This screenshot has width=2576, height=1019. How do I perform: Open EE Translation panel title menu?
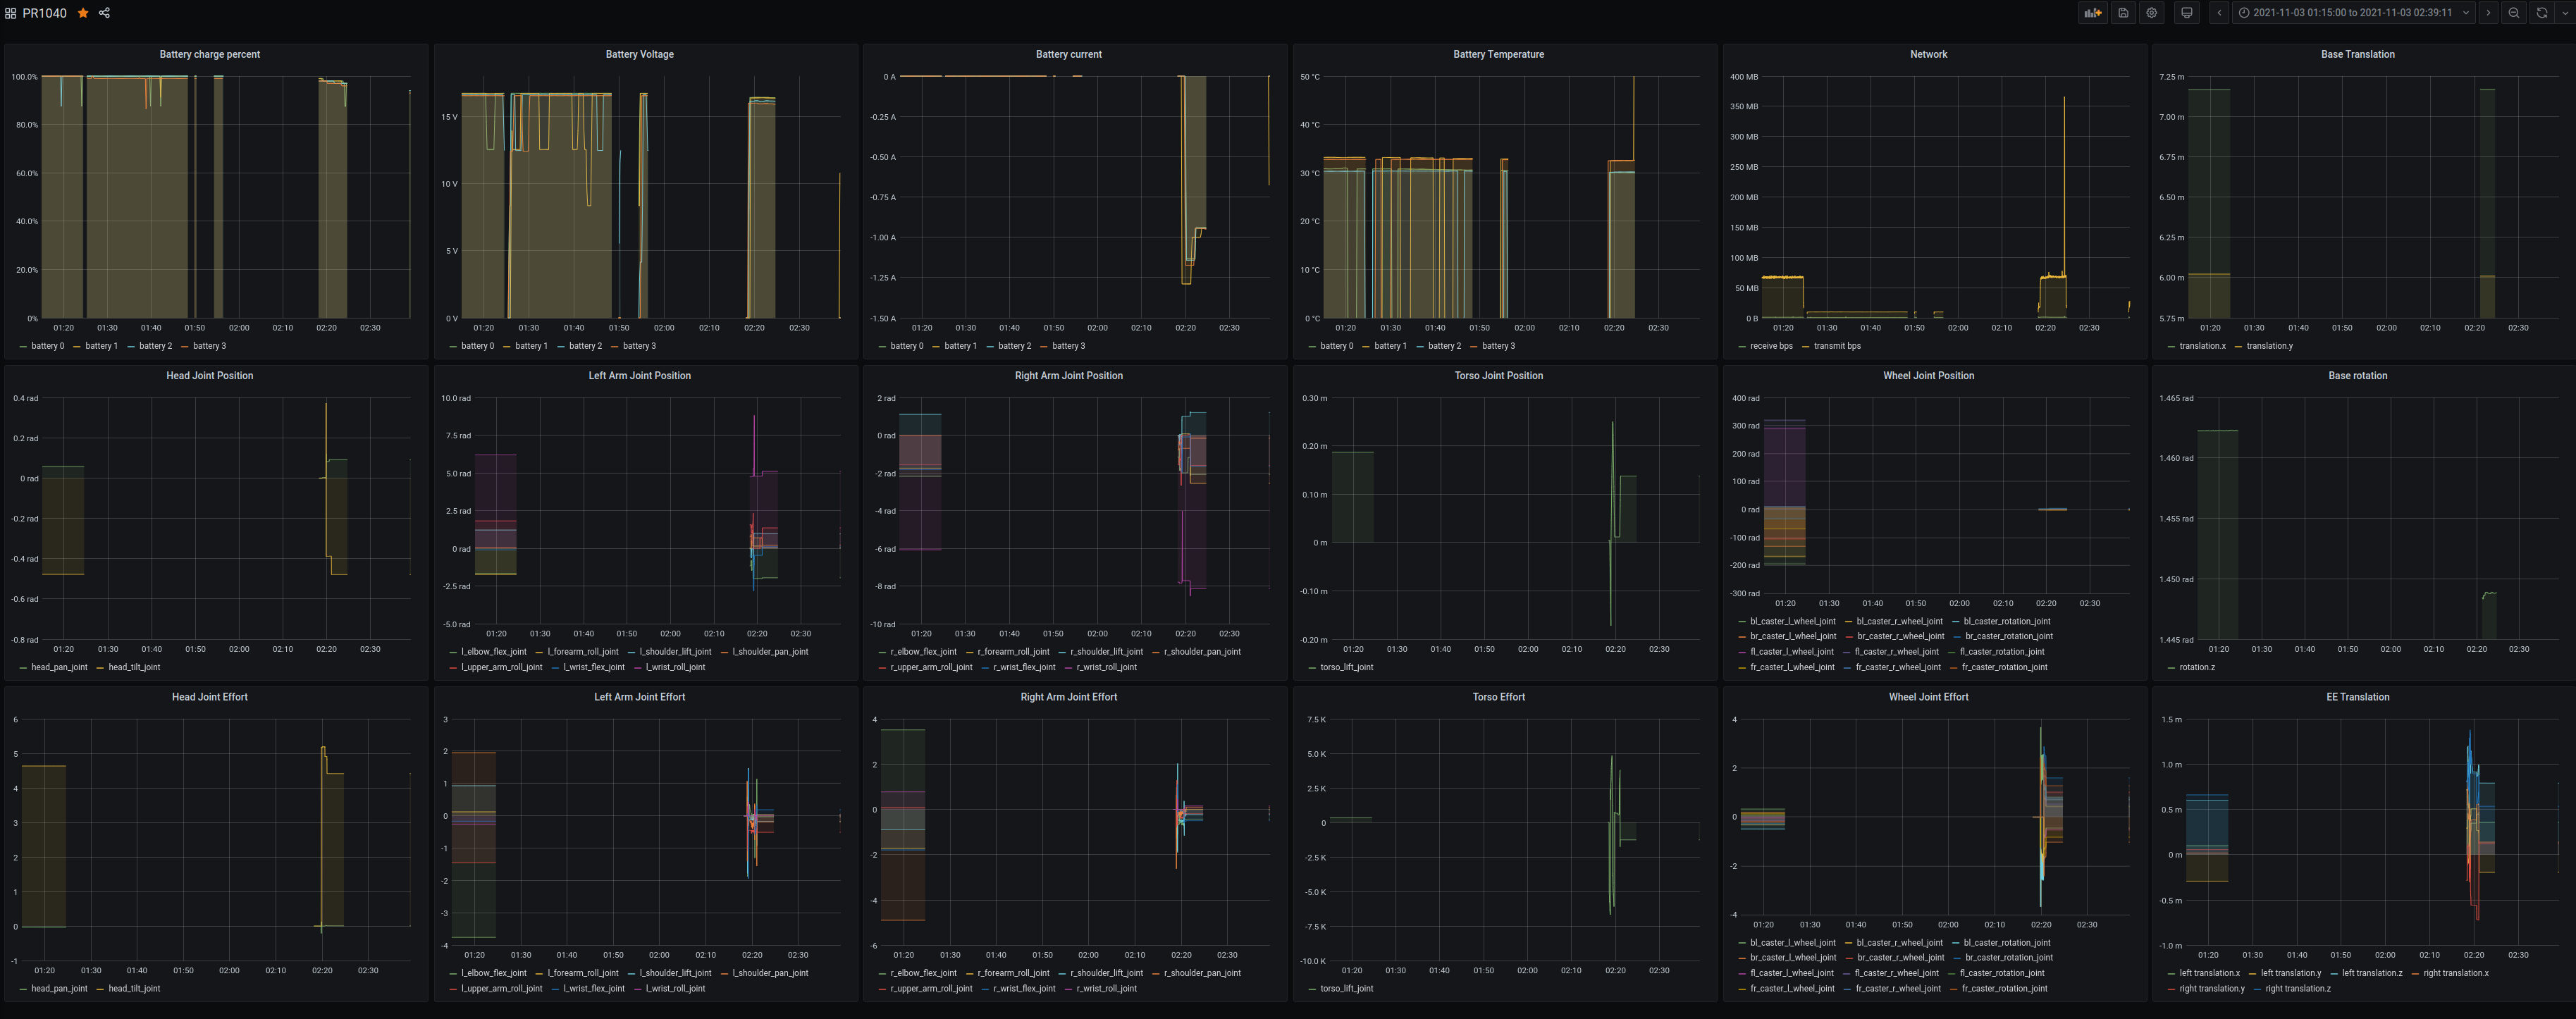point(2357,697)
